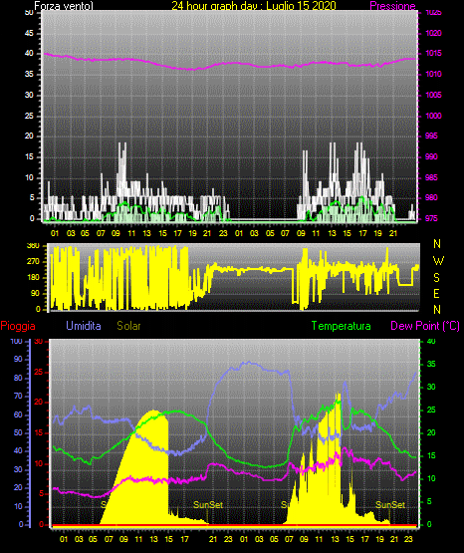Click the "S" compass letter

coord(436,278)
